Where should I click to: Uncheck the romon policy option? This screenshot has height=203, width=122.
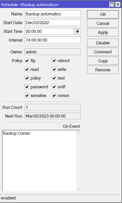[x=54, y=95]
